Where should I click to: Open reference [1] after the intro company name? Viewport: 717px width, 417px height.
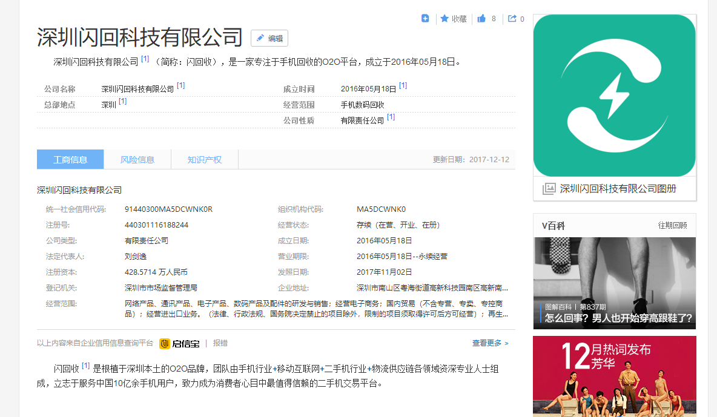[x=145, y=59]
